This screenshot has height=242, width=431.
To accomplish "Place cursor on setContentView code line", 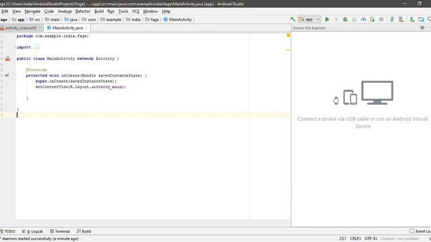I will click(x=80, y=87).
